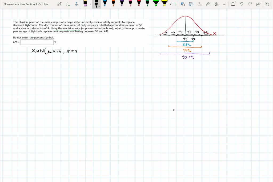Select the Lasso select tool
This screenshot has width=273, height=182.
68,4
